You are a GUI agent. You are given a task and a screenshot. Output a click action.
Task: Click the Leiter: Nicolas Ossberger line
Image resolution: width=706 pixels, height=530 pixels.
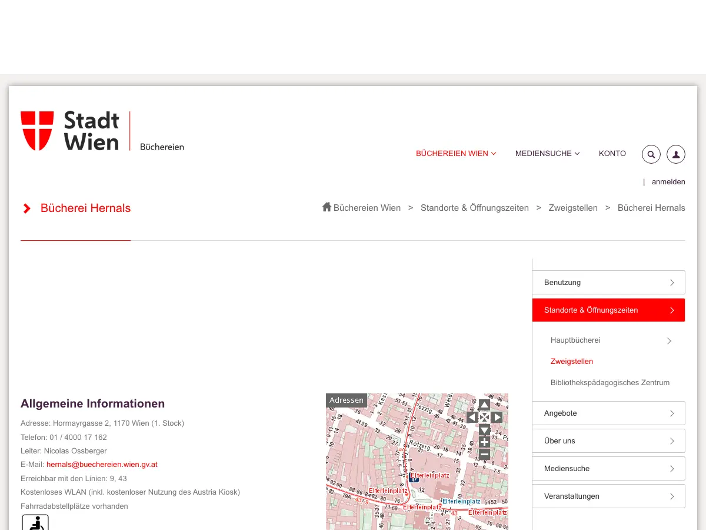(64, 451)
